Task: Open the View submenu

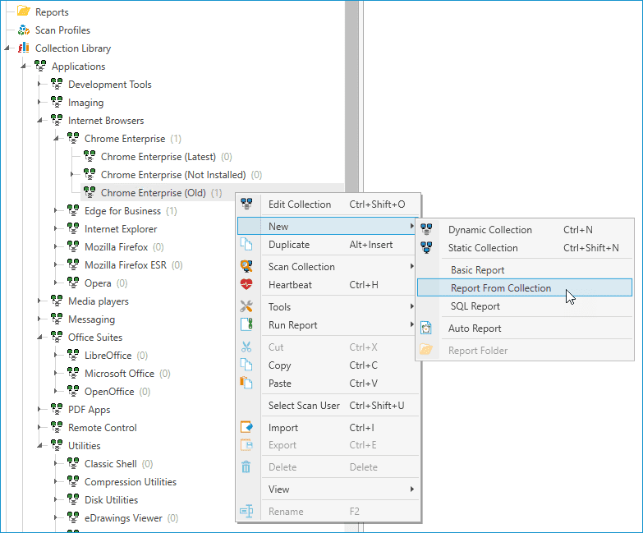Action: (x=328, y=489)
